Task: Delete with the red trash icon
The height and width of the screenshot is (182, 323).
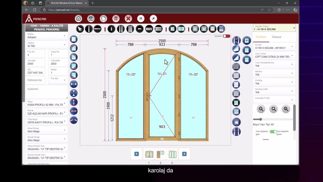Action: point(116,19)
